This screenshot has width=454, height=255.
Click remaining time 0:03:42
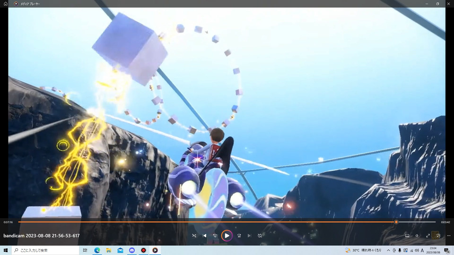(x=445, y=222)
